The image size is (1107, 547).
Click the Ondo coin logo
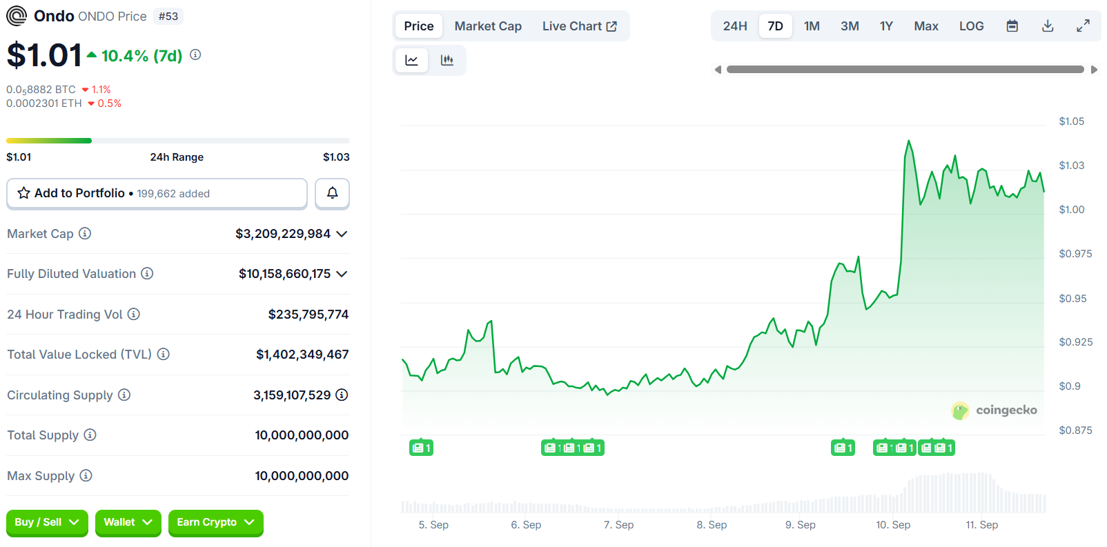[17, 16]
